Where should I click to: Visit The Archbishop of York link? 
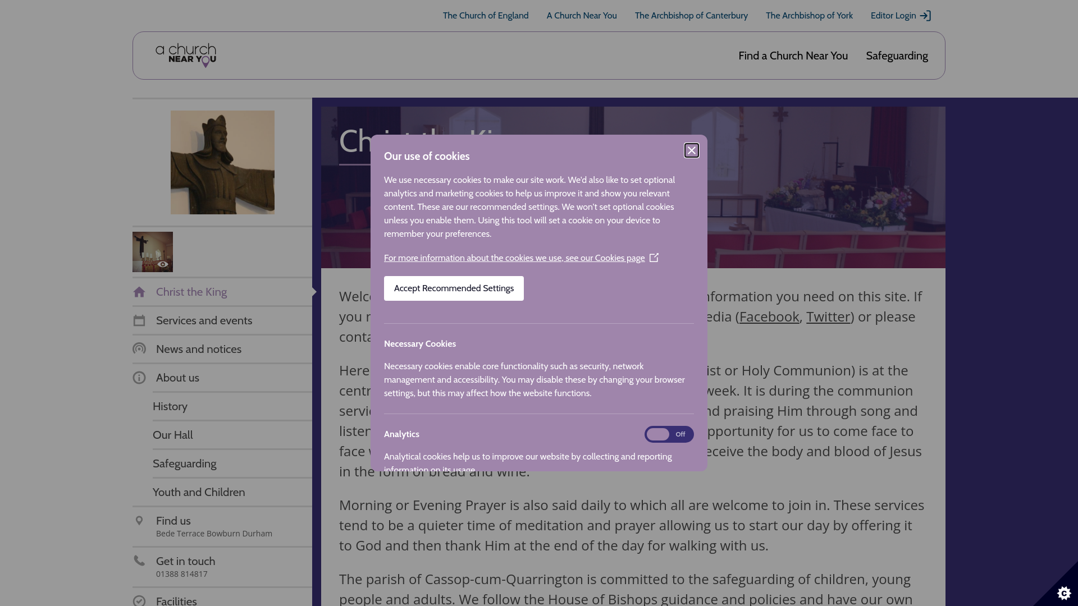click(x=809, y=16)
